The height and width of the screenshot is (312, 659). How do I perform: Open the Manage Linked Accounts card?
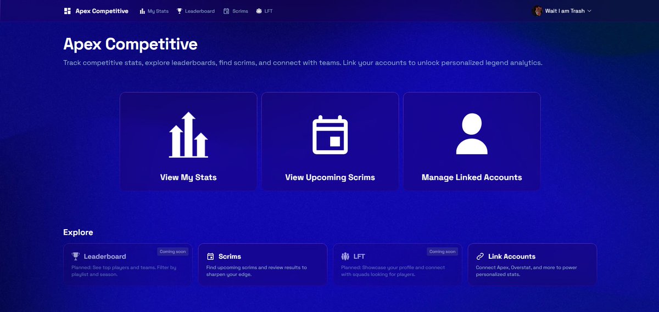pyautogui.click(x=472, y=141)
